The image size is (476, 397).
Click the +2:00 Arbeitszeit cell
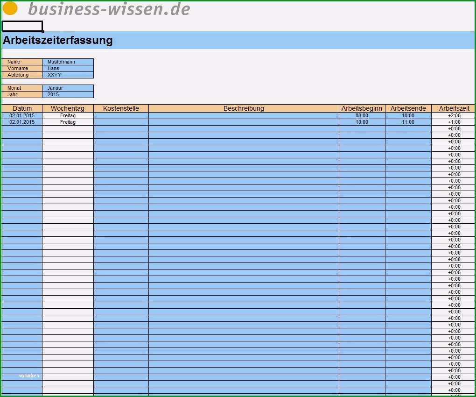[x=454, y=115]
